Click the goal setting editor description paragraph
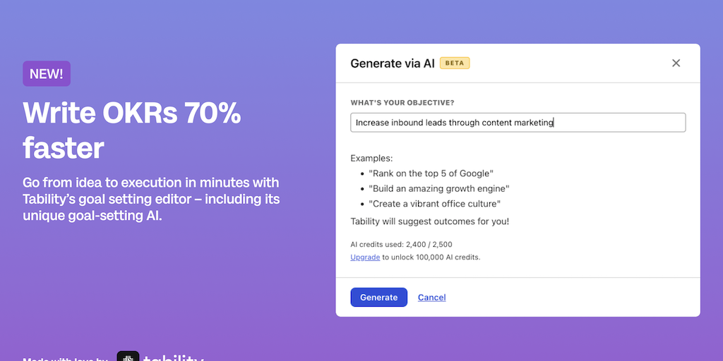 [x=150, y=200]
